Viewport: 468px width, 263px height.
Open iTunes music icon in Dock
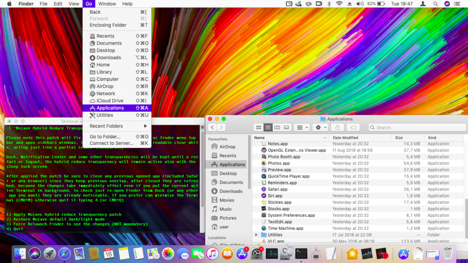tap(212, 254)
